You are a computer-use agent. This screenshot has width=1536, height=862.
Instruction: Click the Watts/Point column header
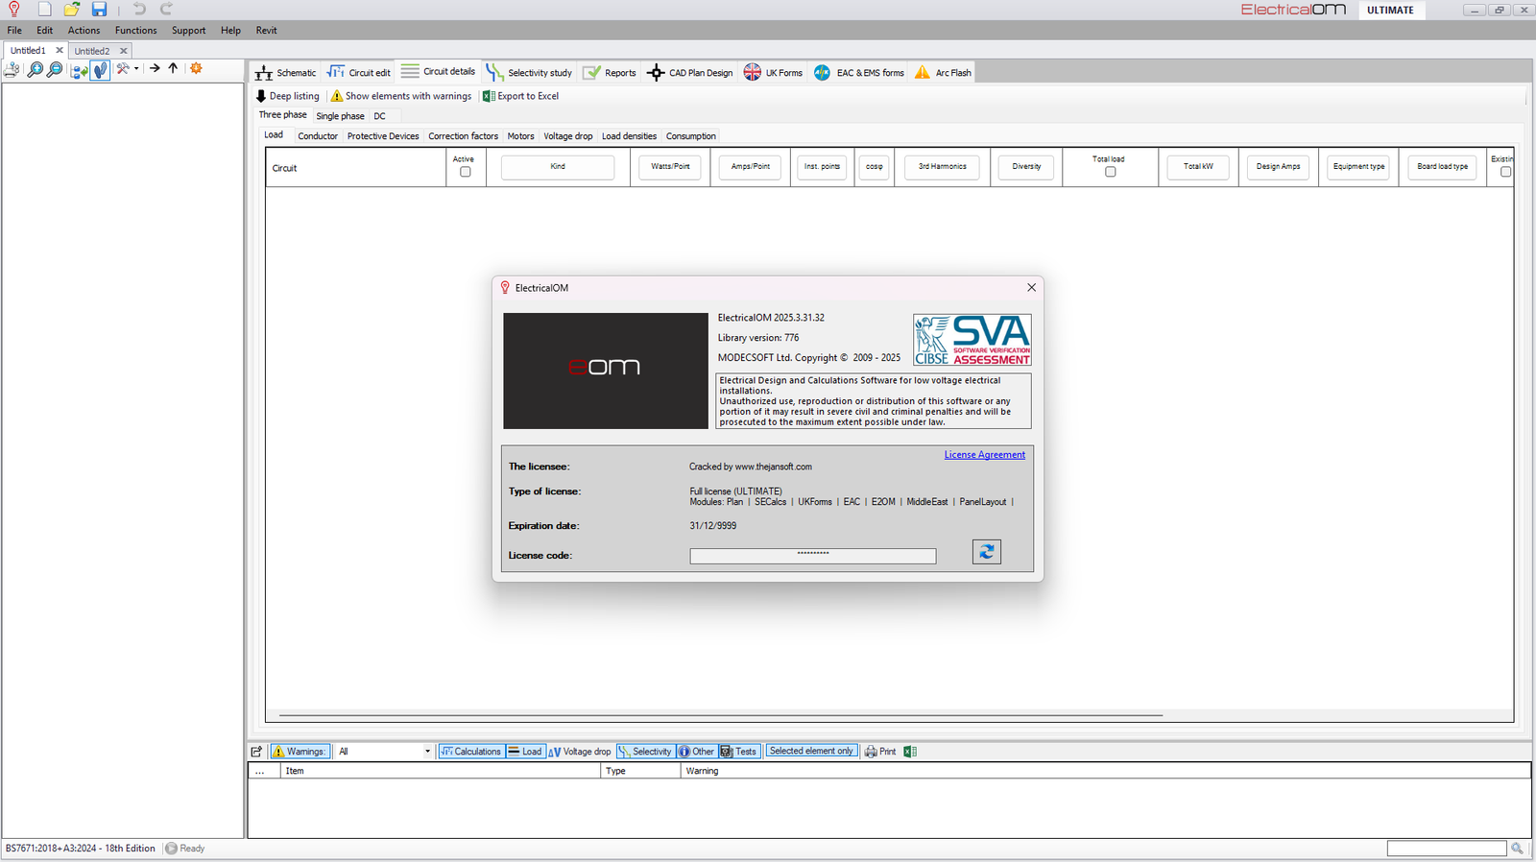pos(670,167)
